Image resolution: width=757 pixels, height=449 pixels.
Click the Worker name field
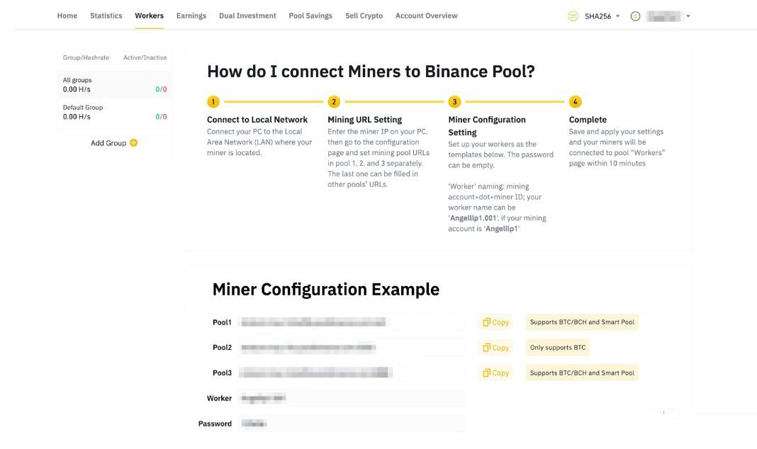[x=351, y=399]
